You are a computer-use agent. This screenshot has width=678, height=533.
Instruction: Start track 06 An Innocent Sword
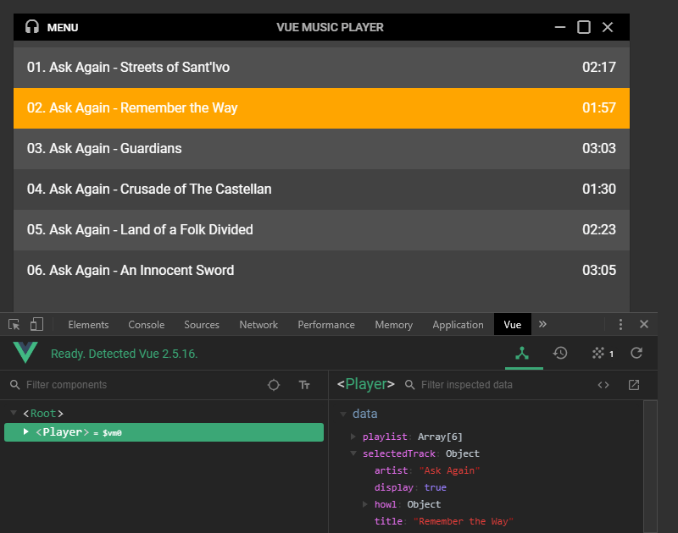coord(321,270)
